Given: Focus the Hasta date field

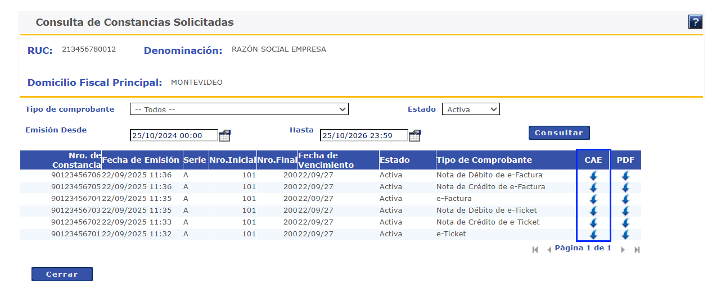Looking at the screenshot, I should tap(364, 135).
